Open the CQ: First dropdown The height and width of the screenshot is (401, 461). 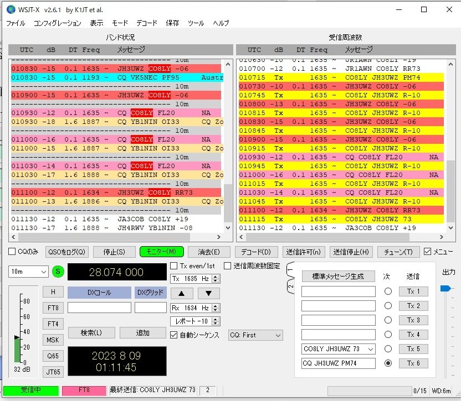pyautogui.click(x=255, y=335)
